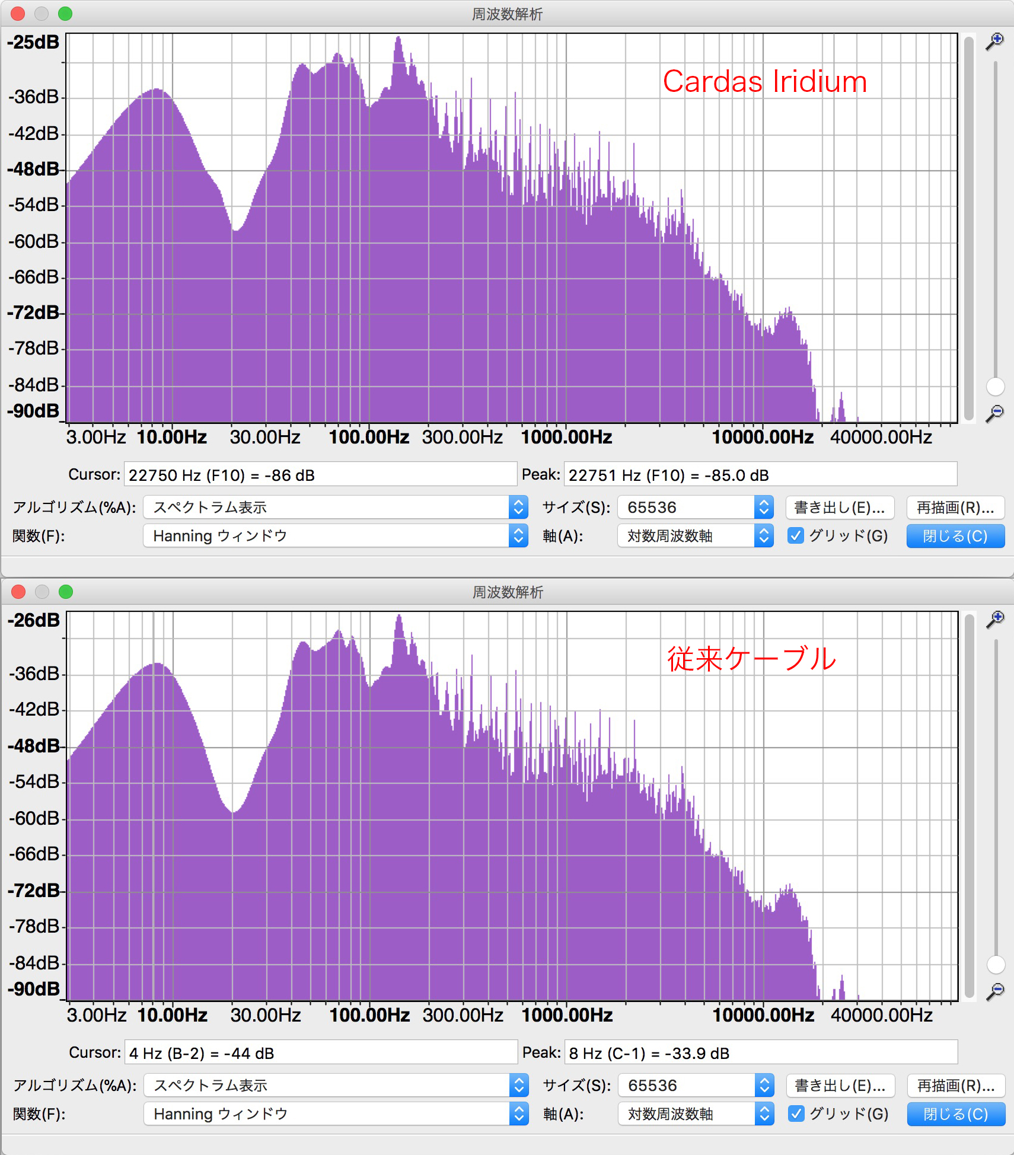The width and height of the screenshot is (1014, 1155).
Task: Click Cursor field showing 22750 Hz (F10)
Action: (320, 475)
